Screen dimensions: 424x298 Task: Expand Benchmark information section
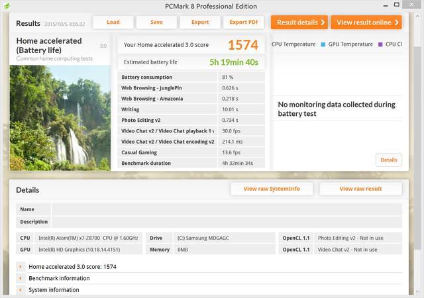point(21,278)
